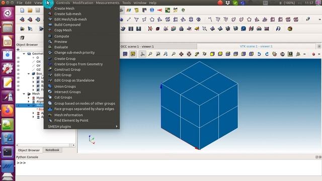The image size is (322, 181).
Task: Select the OX item in the tree
Action: tap(38, 61)
